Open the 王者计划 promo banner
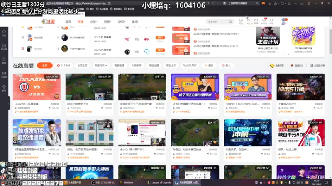Viewport: 332px width, 186px height. [x=268, y=36]
